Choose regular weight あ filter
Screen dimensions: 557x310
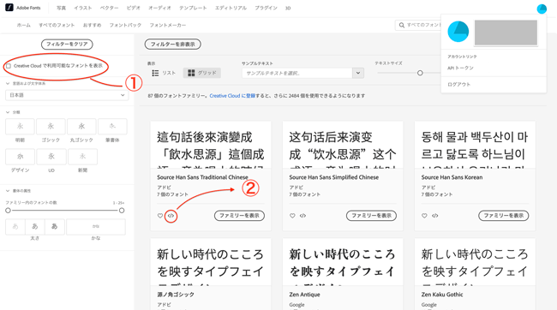pyautogui.click(x=35, y=227)
